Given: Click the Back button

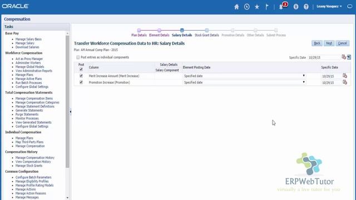Looking at the screenshot, I should click(x=317, y=43).
